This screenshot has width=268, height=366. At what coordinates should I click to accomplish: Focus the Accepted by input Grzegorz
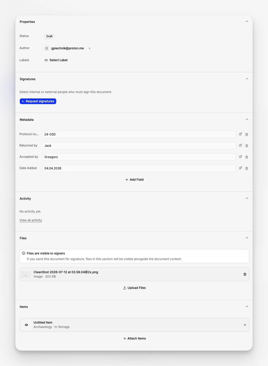(139, 157)
